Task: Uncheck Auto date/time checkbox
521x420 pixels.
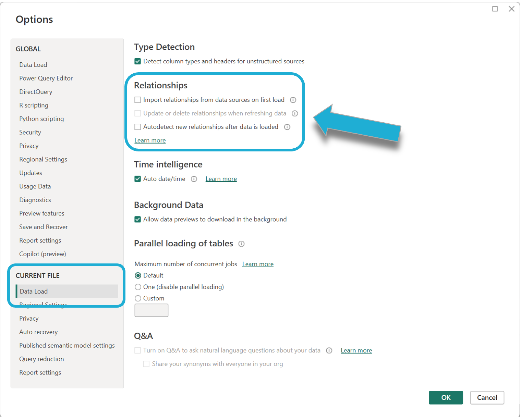Action: click(x=138, y=179)
